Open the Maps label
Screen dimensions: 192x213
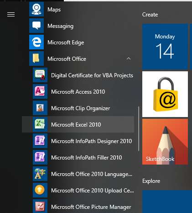pyautogui.click(x=54, y=10)
